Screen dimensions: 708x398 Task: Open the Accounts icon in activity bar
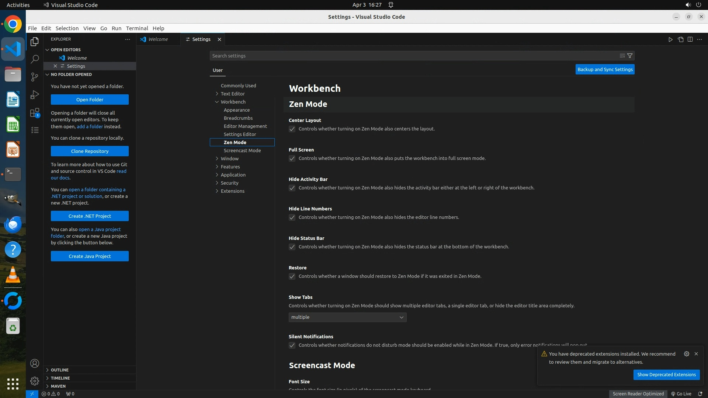click(x=35, y=363)
